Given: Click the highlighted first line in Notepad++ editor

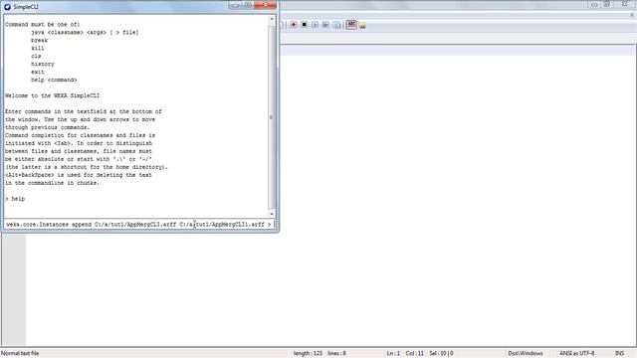Looking at the screenshot, I should (x=458, y=51).
